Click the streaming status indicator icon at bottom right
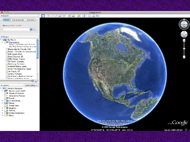Screen dimensions: 190x142 186,130
